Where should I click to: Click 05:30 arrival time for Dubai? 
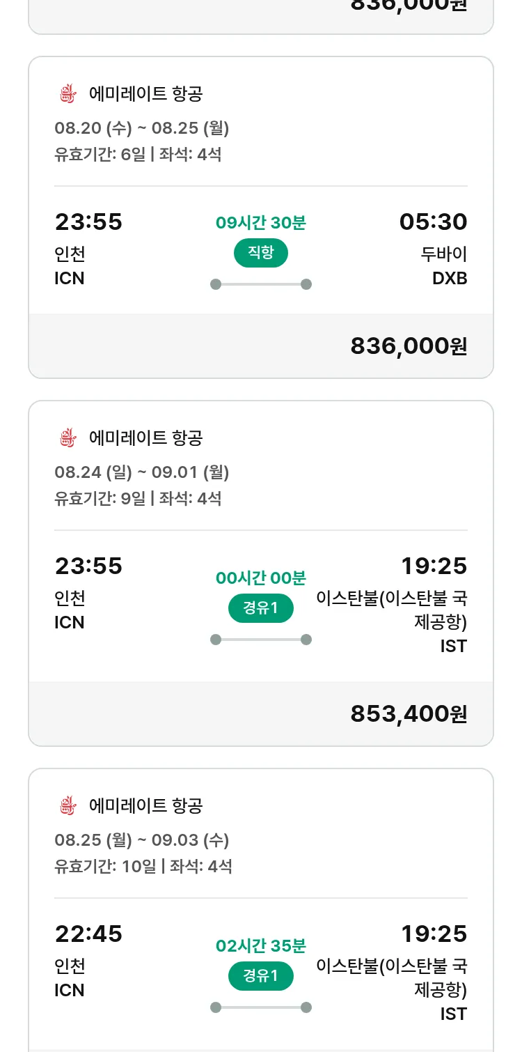[433, 222]
